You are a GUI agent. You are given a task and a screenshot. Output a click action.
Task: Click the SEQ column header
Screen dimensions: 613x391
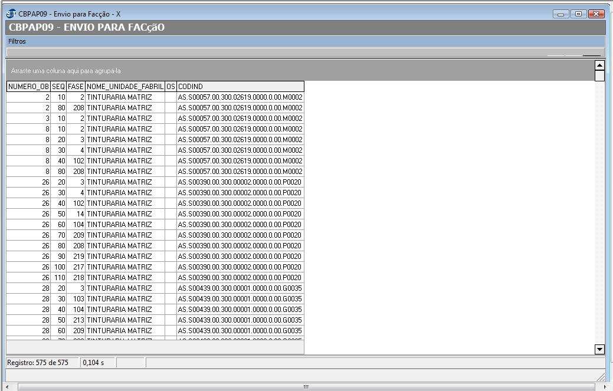[x=58, y=87]
